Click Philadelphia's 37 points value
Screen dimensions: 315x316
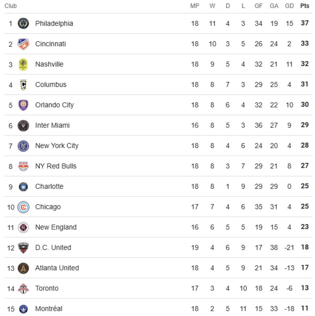point(305,23)
